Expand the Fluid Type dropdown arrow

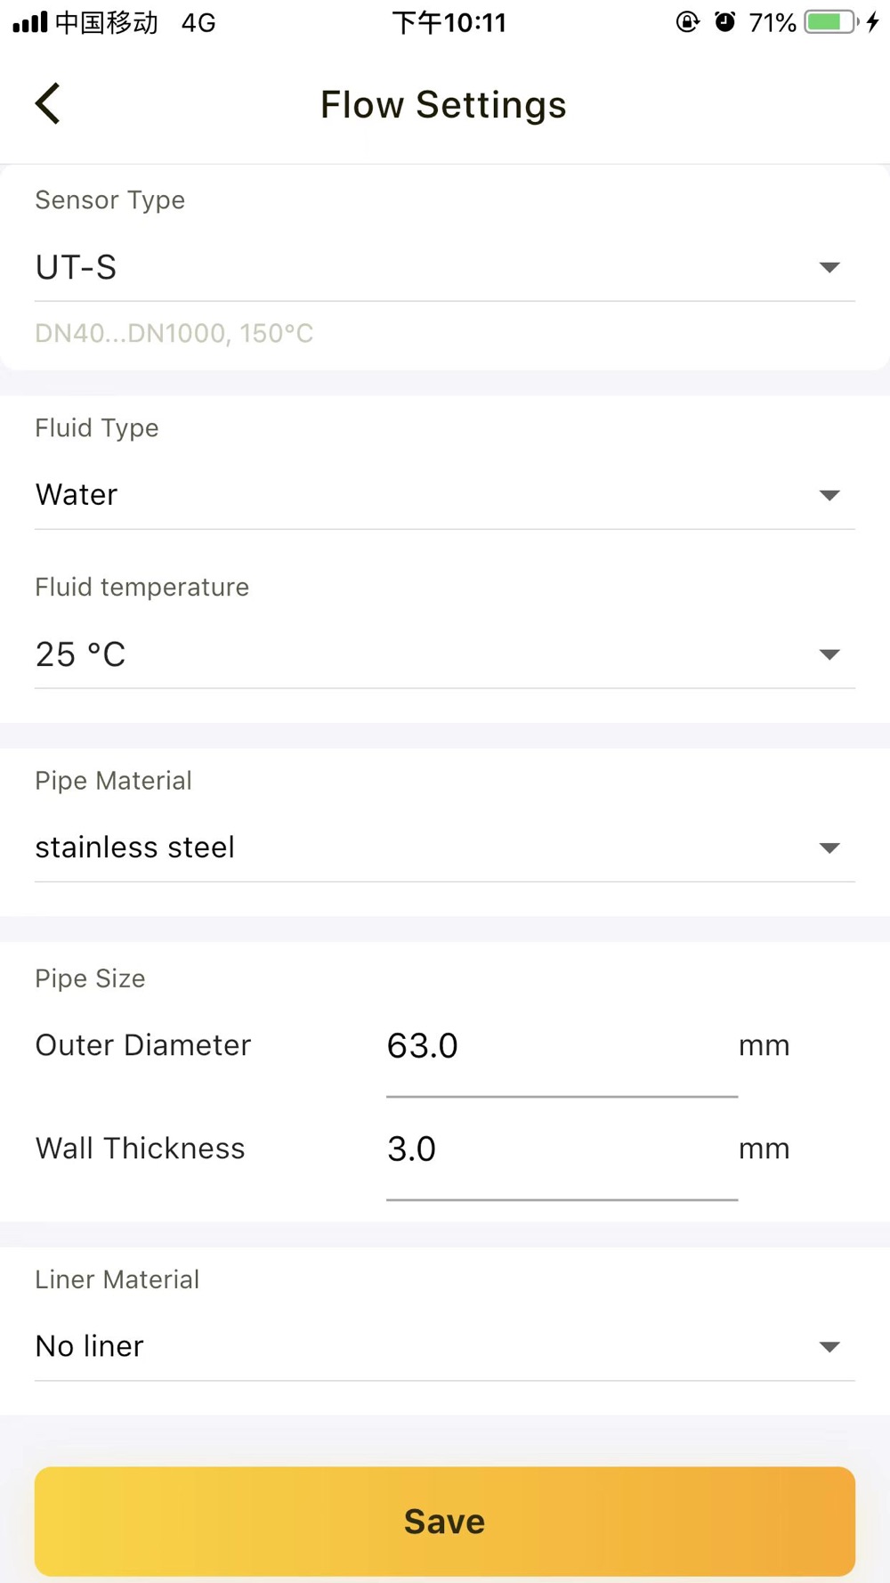point(829,495)
